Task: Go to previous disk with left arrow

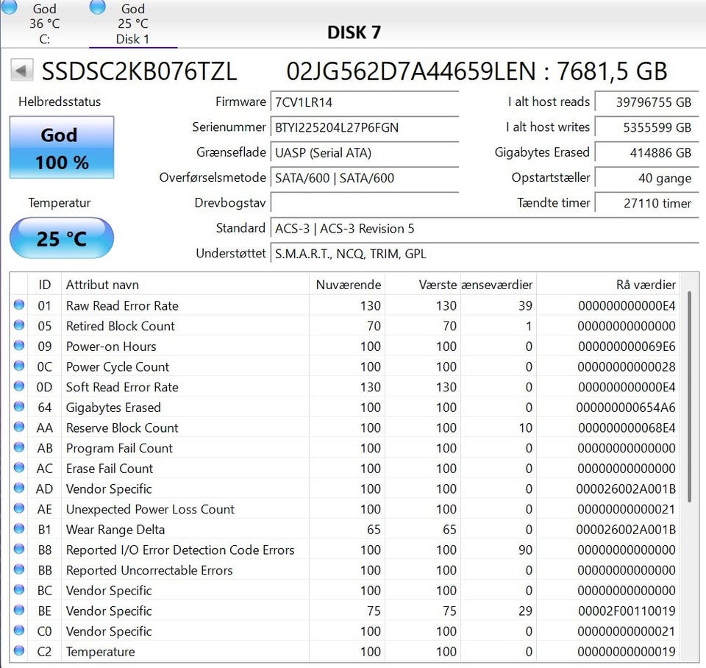Action: pos(21,71)
